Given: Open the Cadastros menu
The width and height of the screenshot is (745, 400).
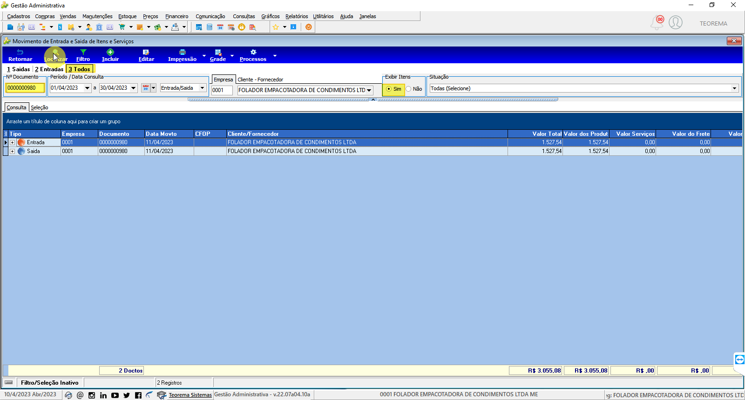Looking at the screenshot, I should (x=19, y=16).
